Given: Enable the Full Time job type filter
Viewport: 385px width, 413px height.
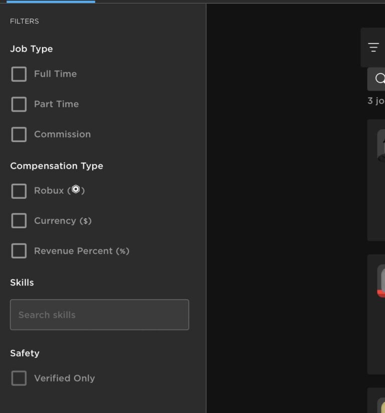Looking at the screenshot, I should [x=19, y=74].
